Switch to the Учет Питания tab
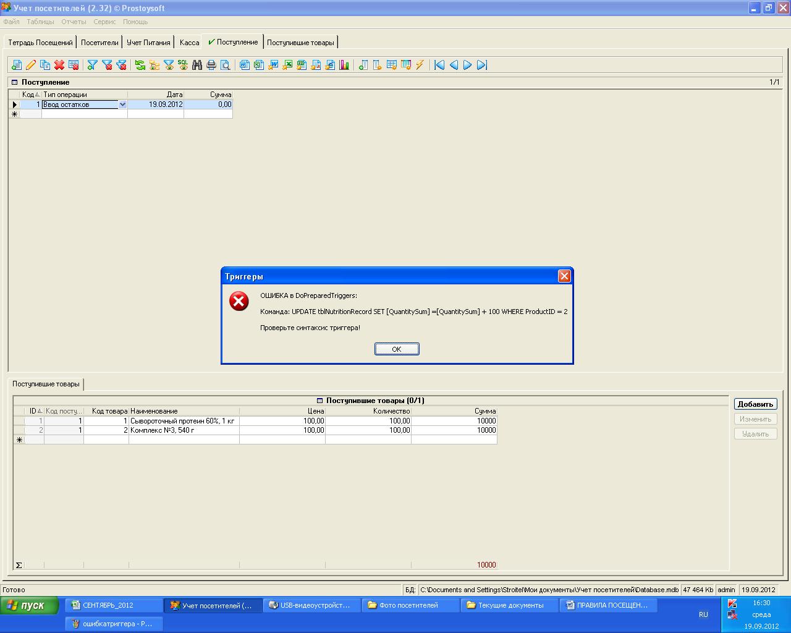 click(x=148, y=43)
